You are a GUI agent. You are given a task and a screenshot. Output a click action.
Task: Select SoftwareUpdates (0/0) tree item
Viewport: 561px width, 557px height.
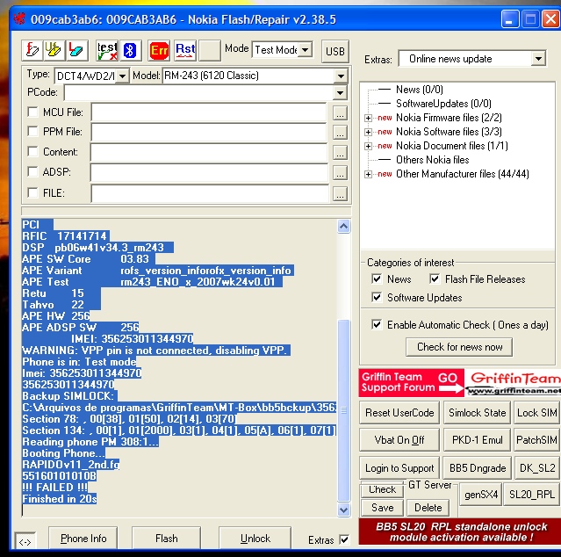coord(443,104)
